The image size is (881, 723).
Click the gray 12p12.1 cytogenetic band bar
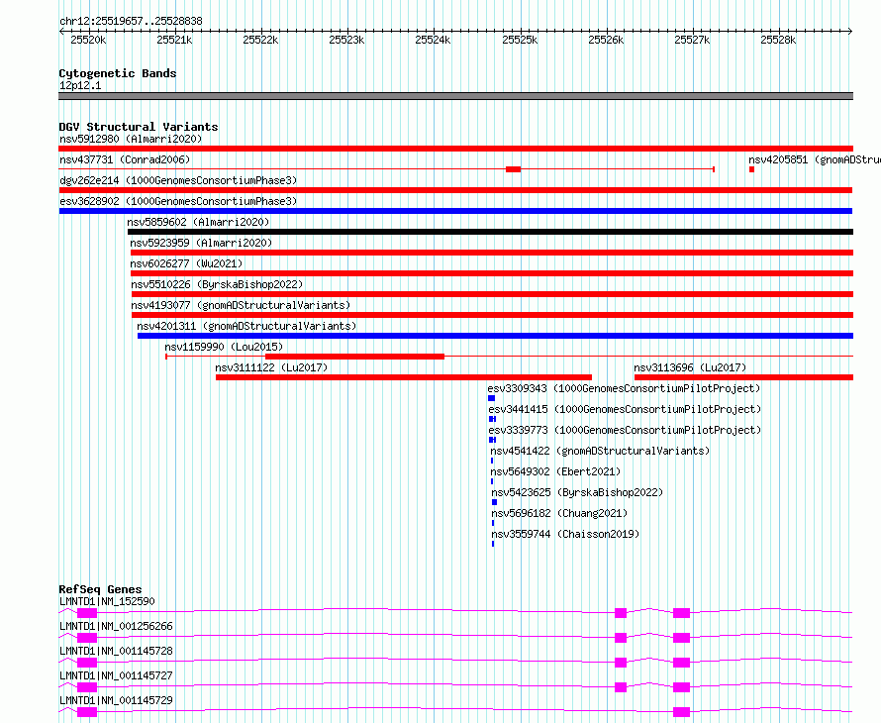[x=455, y=96]
